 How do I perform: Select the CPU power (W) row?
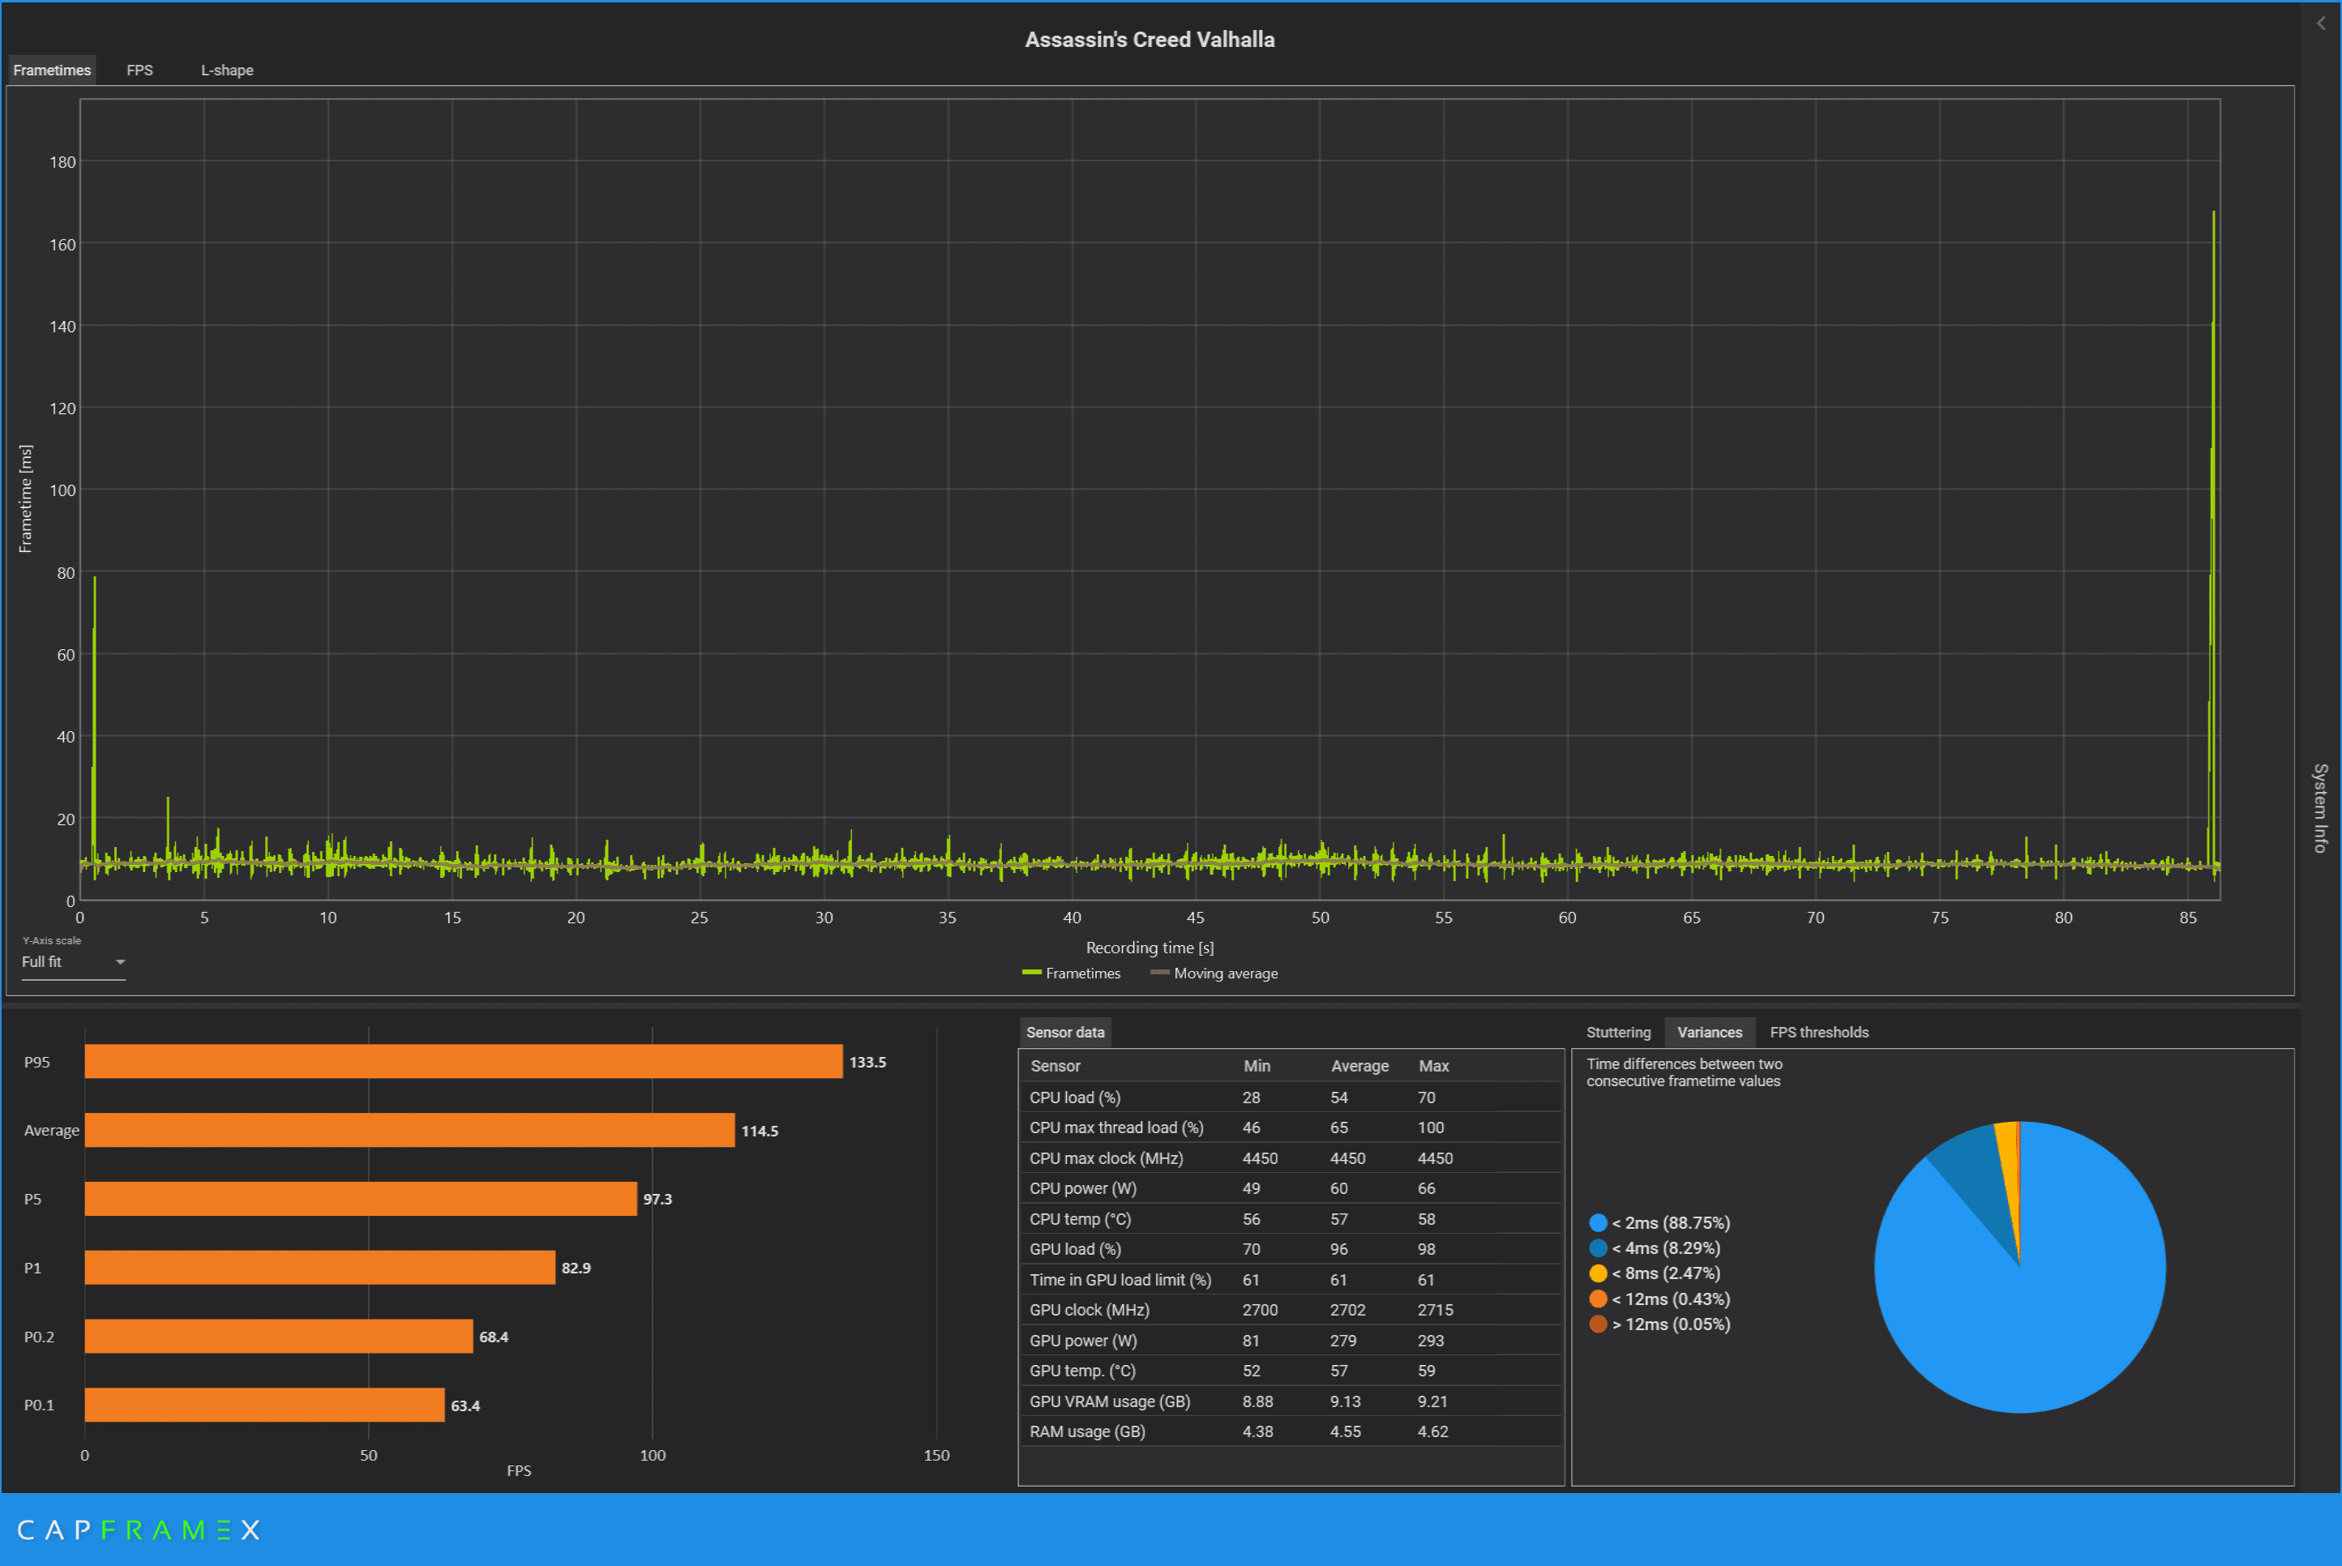pyautogui.click(x=1291, y=1188)
